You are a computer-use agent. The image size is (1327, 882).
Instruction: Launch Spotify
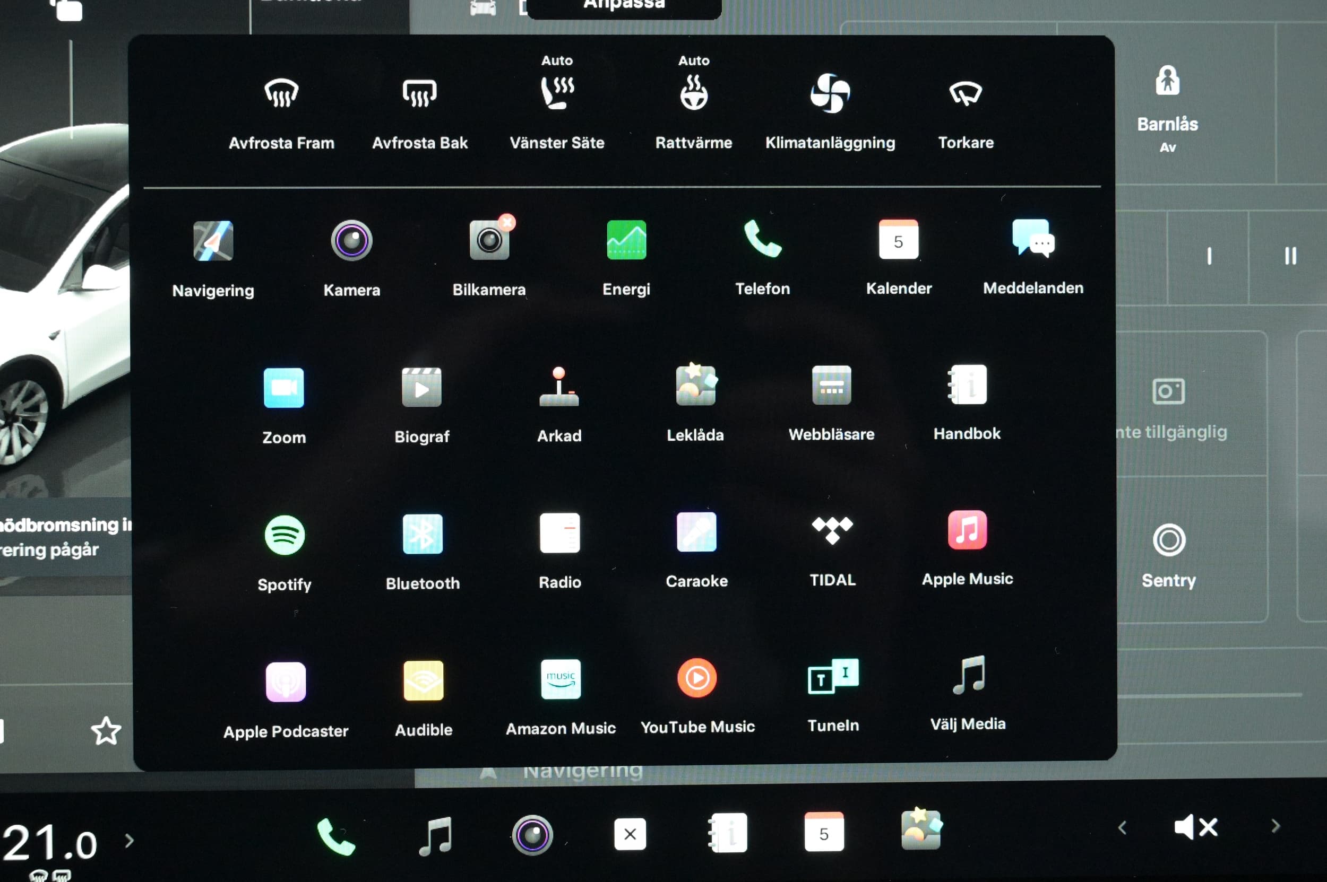point(285,554)
